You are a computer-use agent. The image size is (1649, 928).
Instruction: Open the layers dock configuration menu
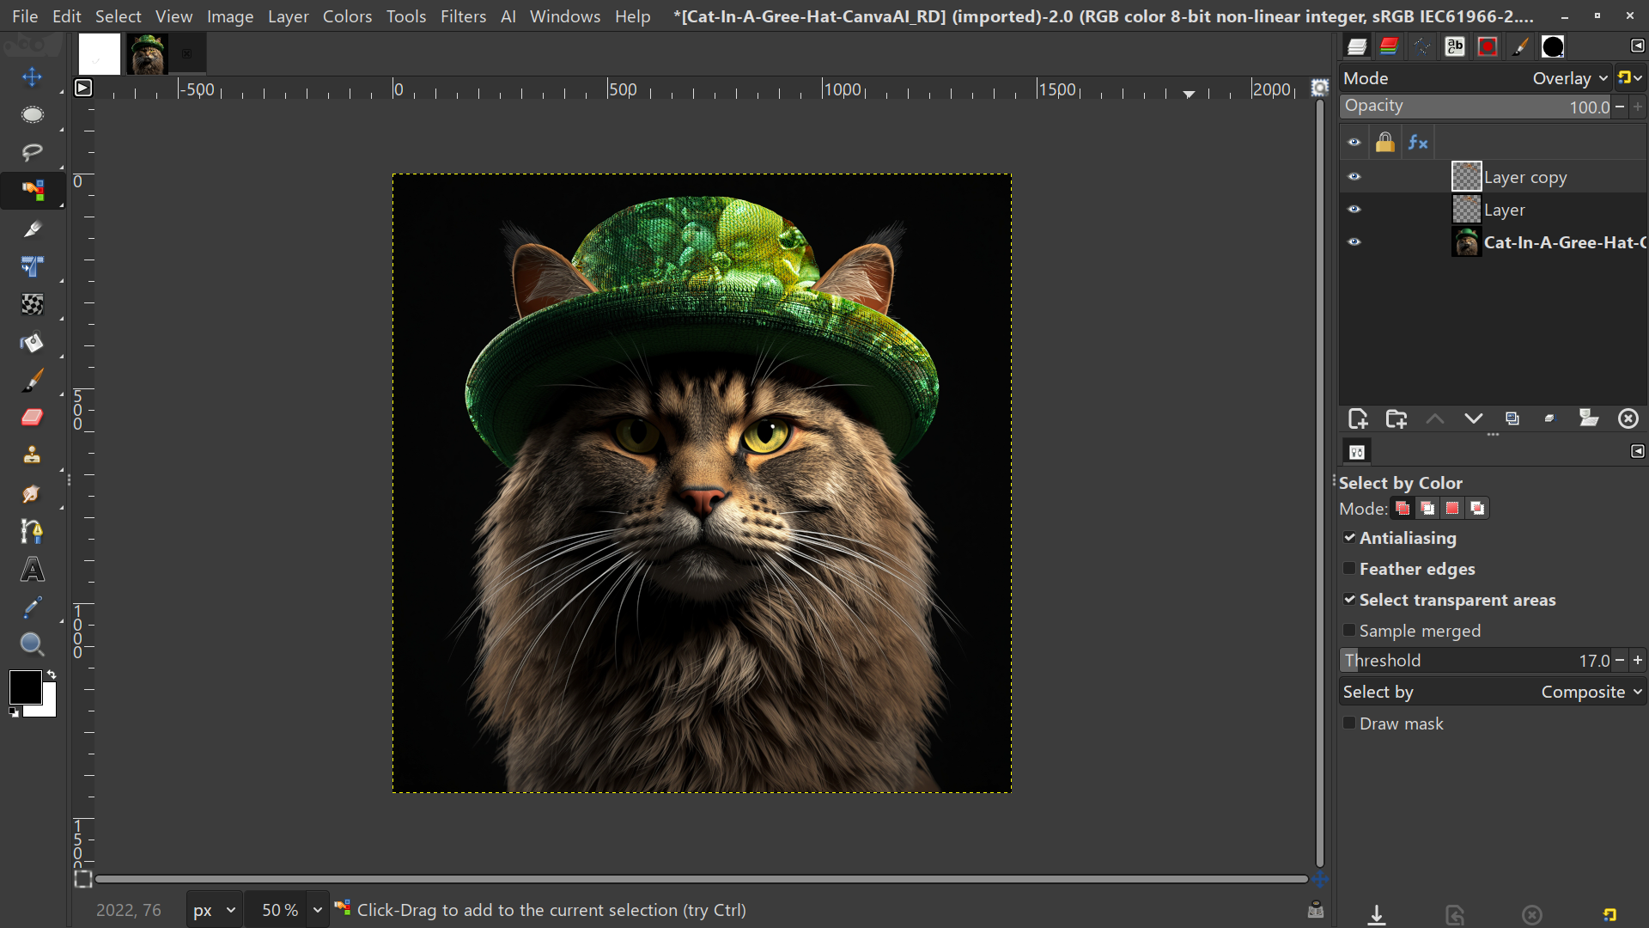click(x=1637, y=46)
